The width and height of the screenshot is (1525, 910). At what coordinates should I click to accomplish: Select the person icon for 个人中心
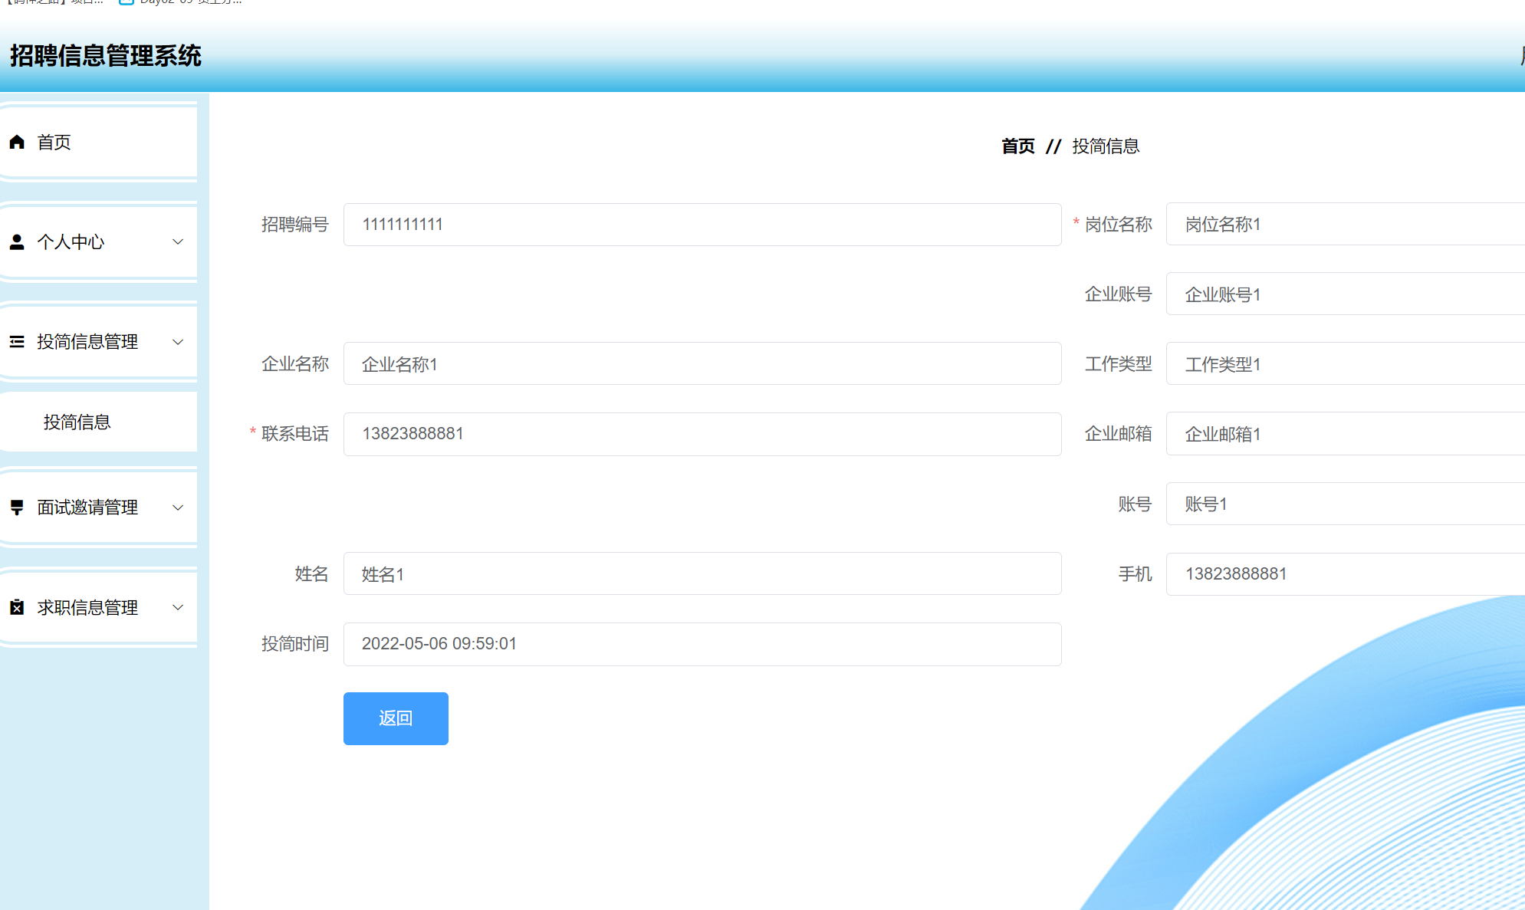[x=17, y=241]
